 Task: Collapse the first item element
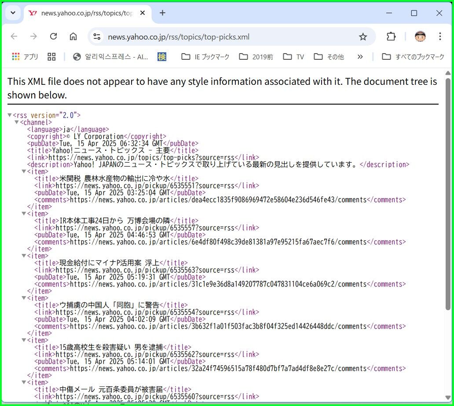click(x=24, y=171)
